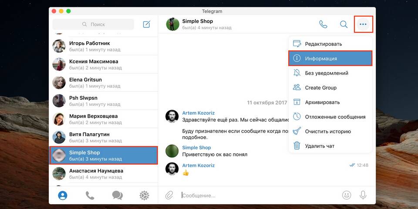Open the chat with Витя Палагутин

(x=104, y=137)
